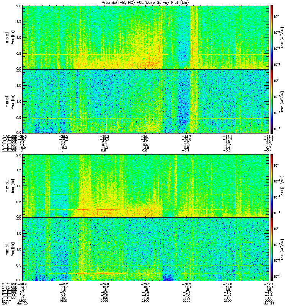Select the THB B-perpendicular spectrogram panel
Screen dimensions: 287x306
coord(146,37)
